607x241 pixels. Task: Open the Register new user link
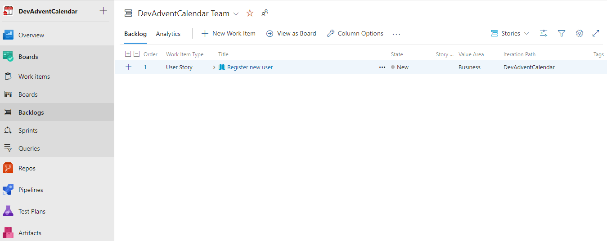pyautogui.click(x=250, y=67)
